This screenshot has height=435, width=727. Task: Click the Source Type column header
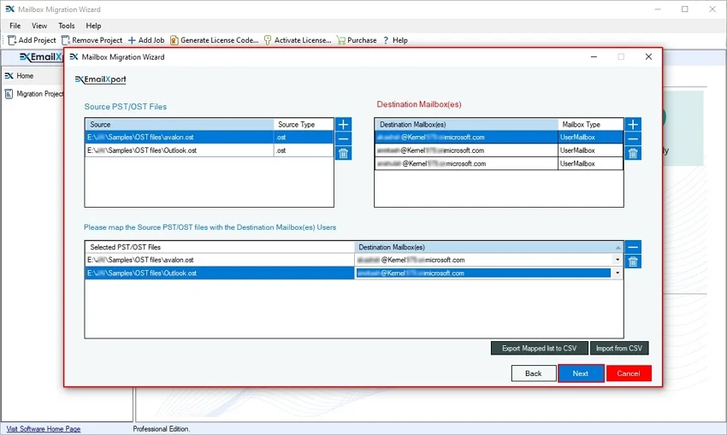[x=304, y=125]
